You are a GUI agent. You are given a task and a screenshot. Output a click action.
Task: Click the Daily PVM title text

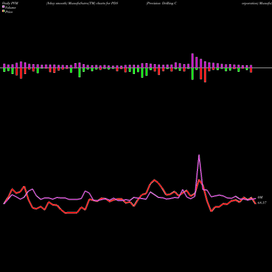coord(10,3)
